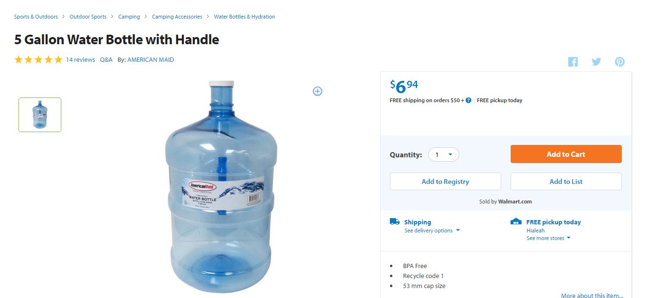Navigate to Water Bottles & Hydration breadcrumb

(x=244, y=17)
